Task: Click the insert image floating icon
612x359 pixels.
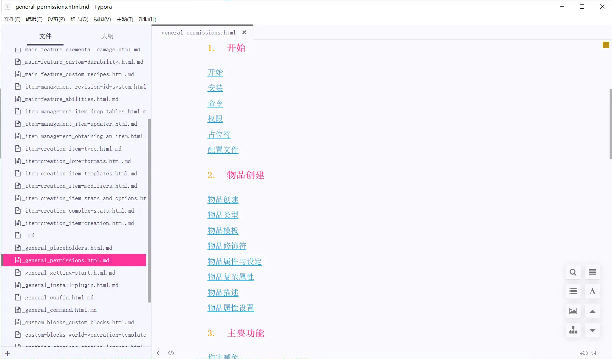Action: (573, 311)
